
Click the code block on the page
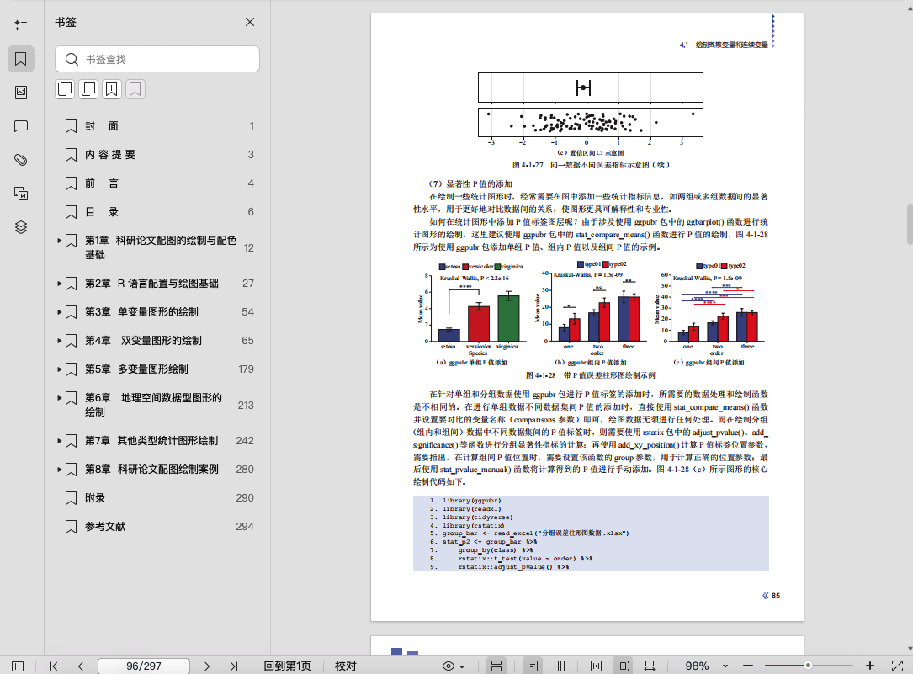tap(591, 533)
